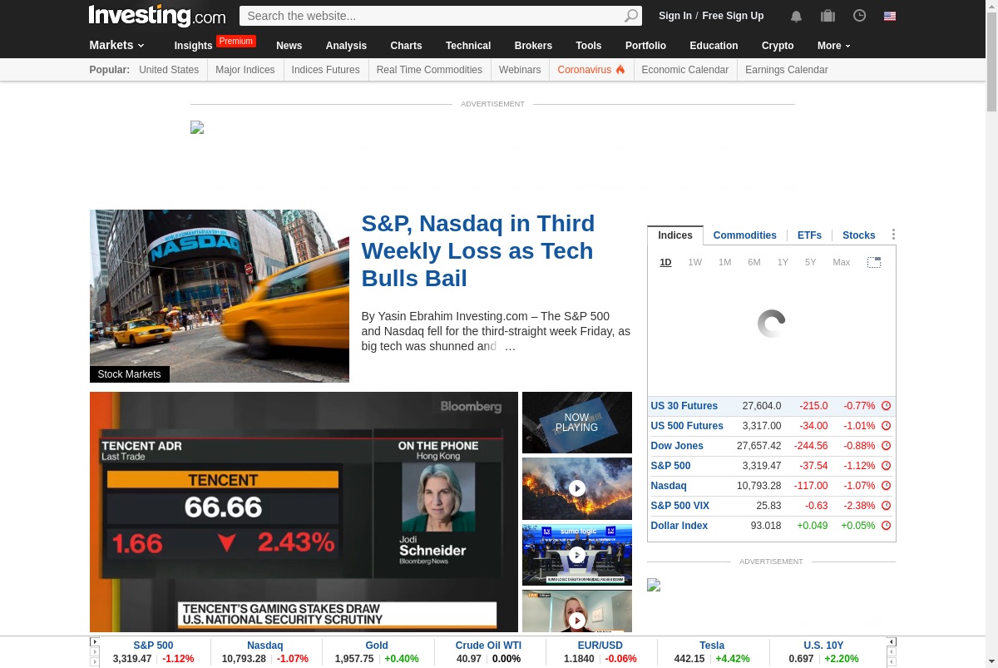Select the Now Playing video thumbnail
Image resolution: width=998 pixels, height=668 pixels.
[x=577, y=423]
